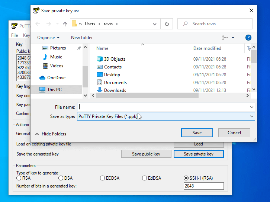This screenshot has width=270, height=202.
Task: Click the File name input field
Action: pos(163,107)
